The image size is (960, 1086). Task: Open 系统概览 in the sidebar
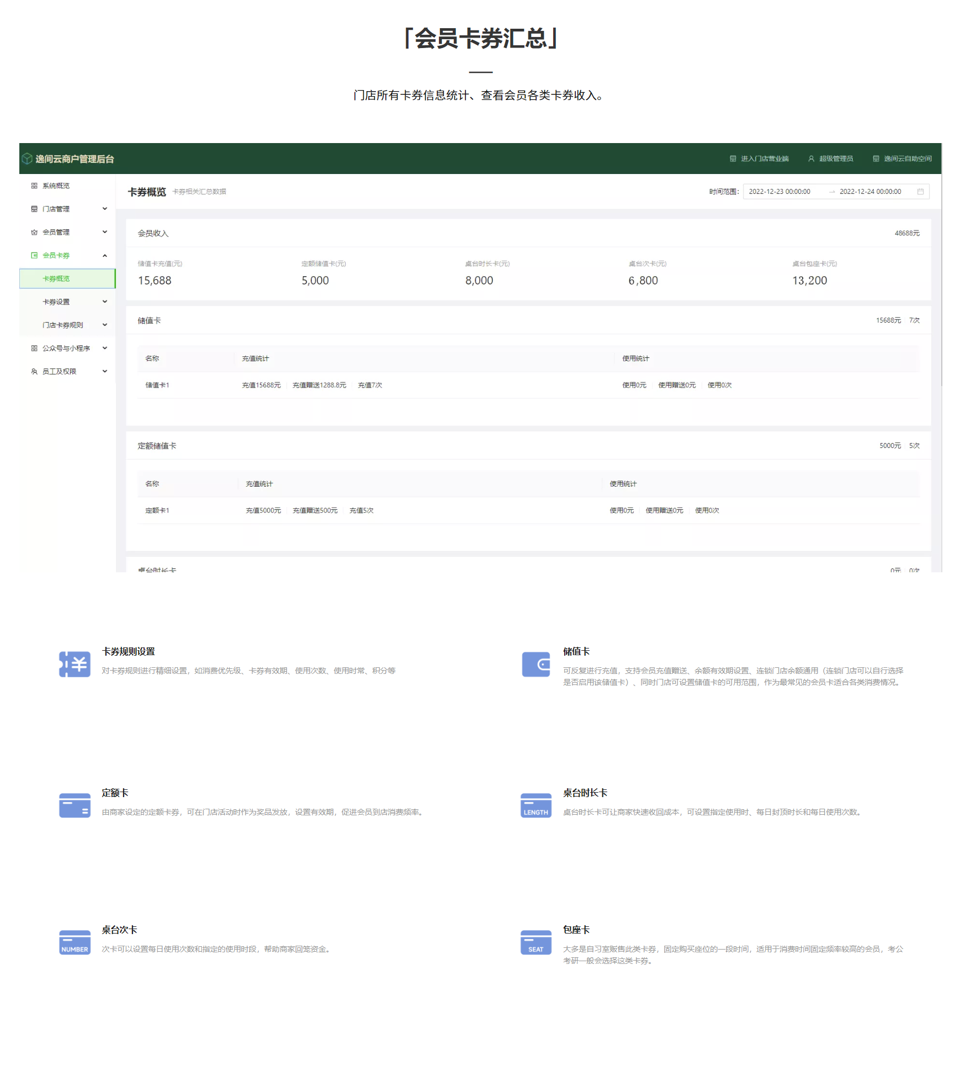pos(56,186)
